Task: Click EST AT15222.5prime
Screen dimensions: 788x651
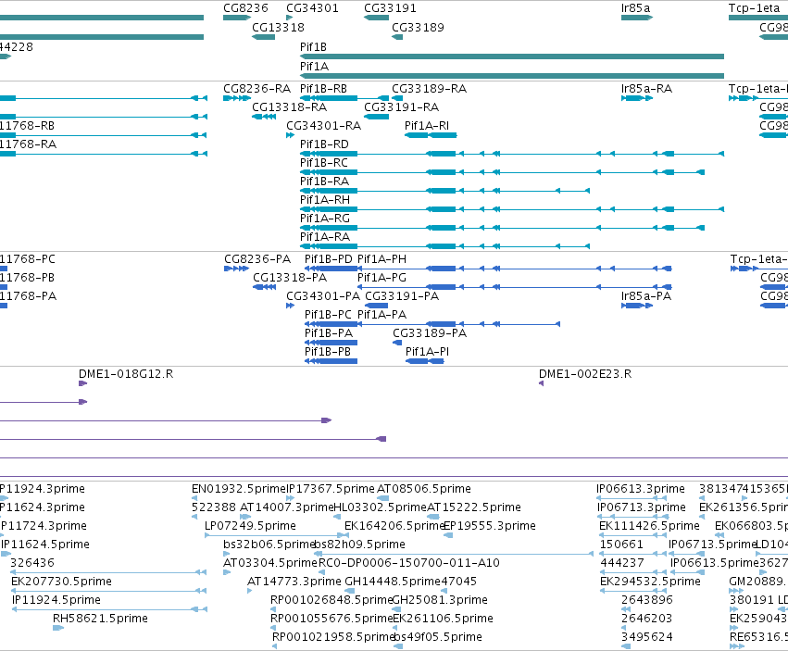Action: (473, 507)
